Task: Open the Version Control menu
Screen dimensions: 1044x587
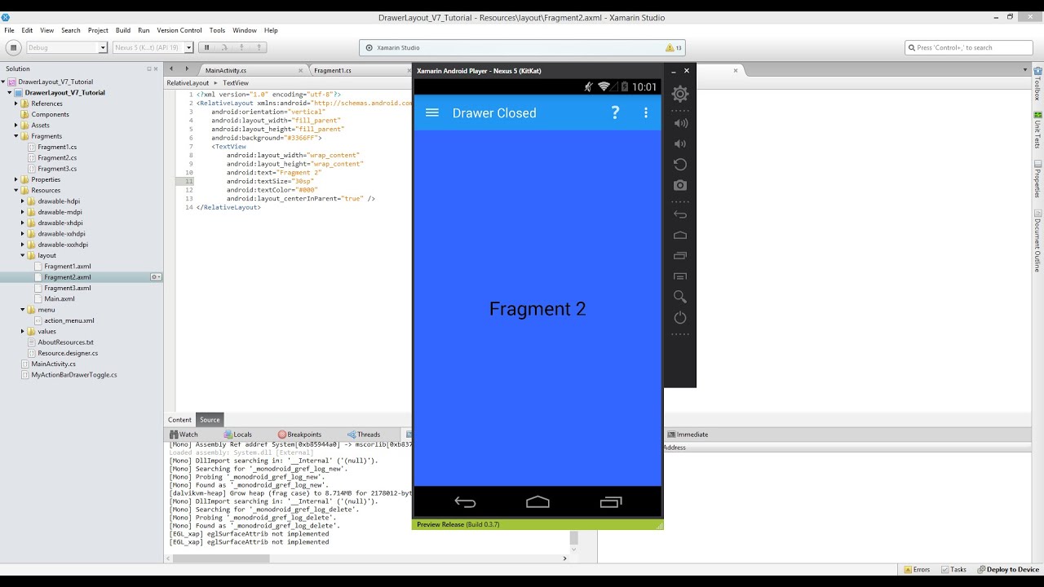Action: click(179, 30)
